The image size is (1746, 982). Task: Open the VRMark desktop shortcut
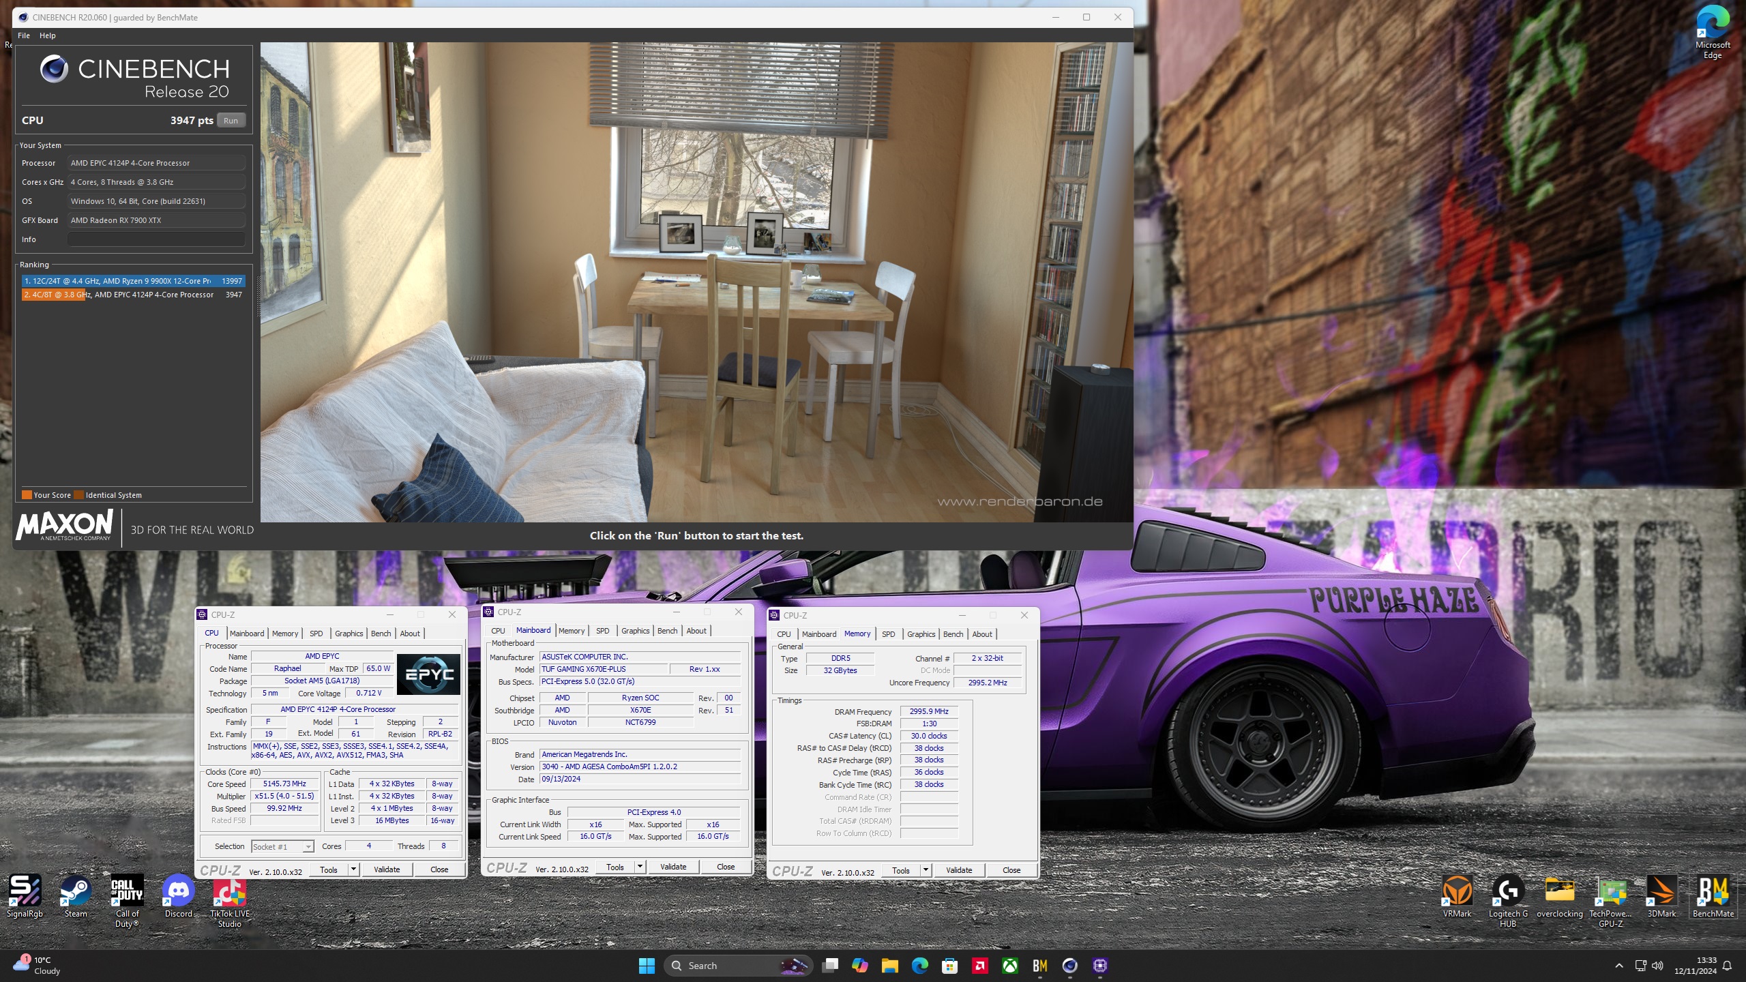tap(1457, 897)
